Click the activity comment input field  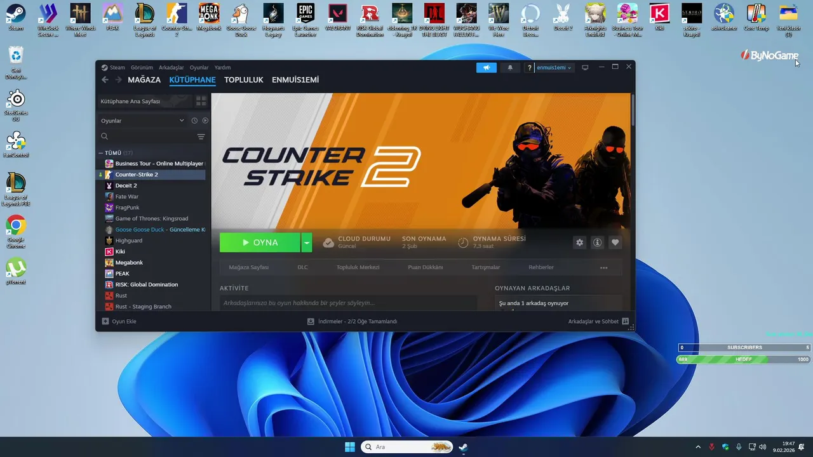348,303
